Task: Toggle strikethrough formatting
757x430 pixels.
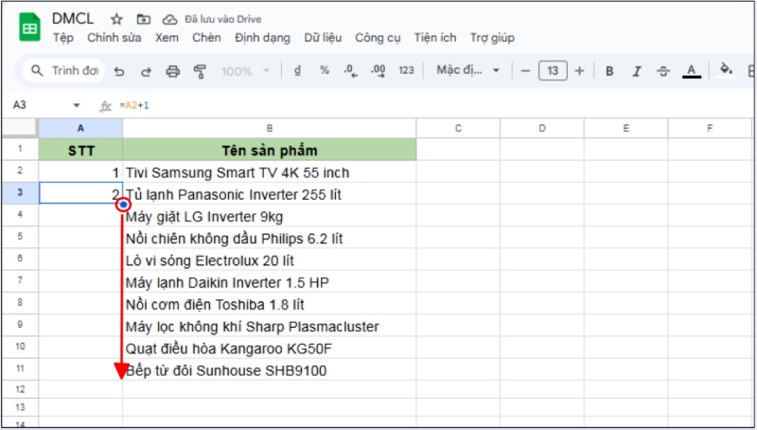Action: coord(662,71)
